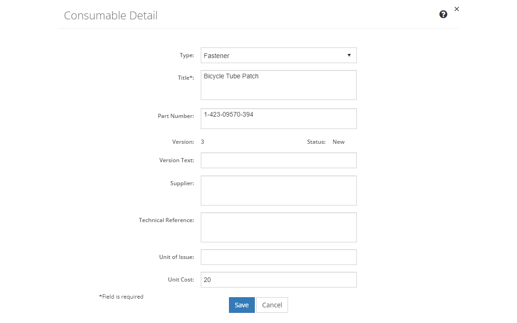Focus the Unit of Issue field
517x323 pixels.
(x=279, y=257)
